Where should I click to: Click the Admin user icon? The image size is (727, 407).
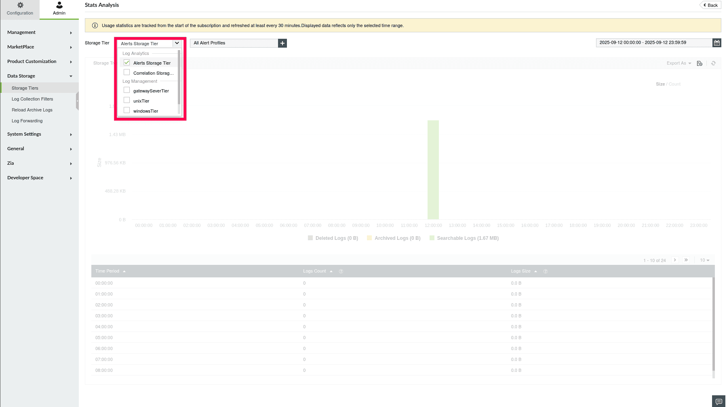pyautogui.click(x=59, y=5)
